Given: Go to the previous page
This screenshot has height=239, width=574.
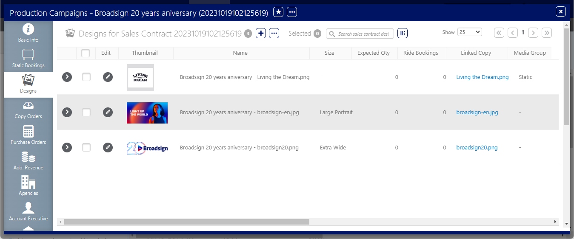Looking at the screenshot, I should (x=513, y=33).
